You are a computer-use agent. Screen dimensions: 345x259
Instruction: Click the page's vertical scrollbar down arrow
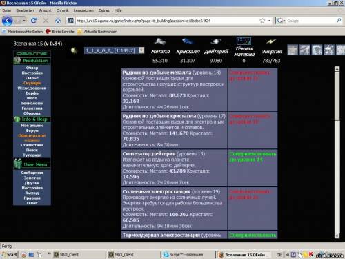337,236
